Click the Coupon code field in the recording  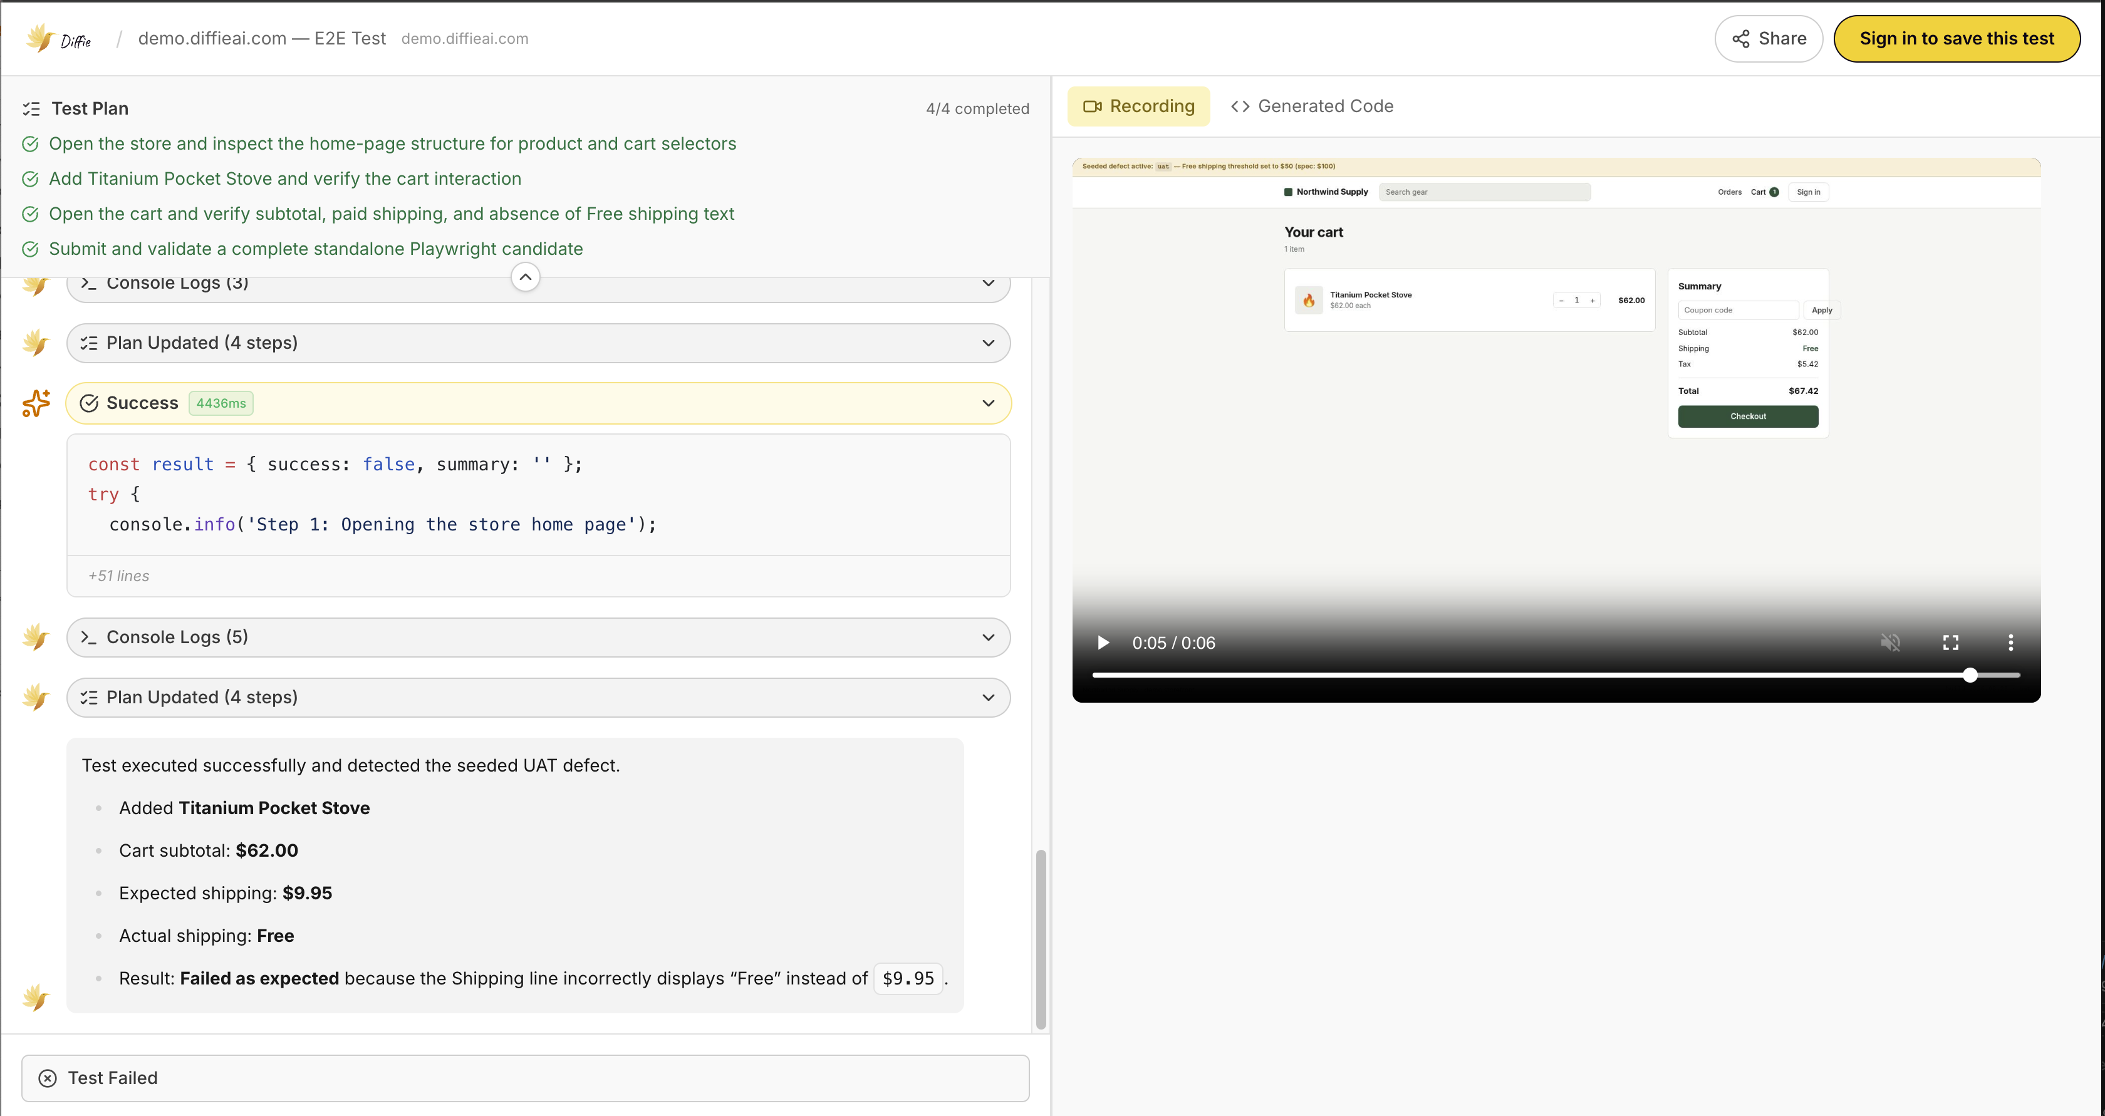(x=1738, y=311)
